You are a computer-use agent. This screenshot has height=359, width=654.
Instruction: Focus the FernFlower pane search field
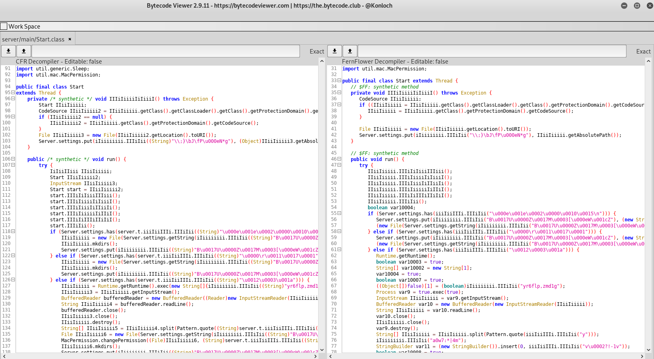point(492,51)
